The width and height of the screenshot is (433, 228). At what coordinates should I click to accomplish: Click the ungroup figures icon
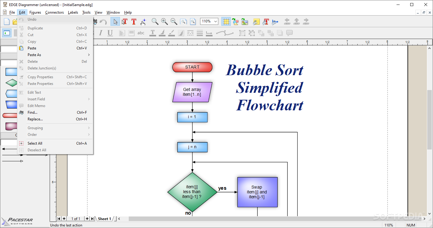coord(251,33)
